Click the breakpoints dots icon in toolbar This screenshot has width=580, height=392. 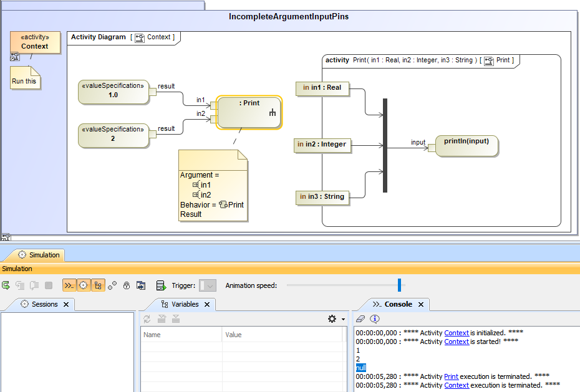(x=112, y=285)
